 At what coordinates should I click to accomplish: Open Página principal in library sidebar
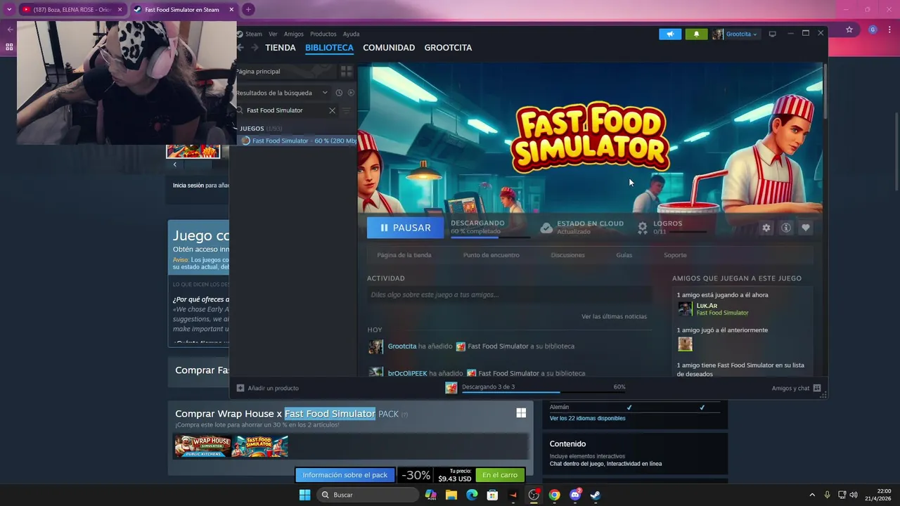point(259,71)
